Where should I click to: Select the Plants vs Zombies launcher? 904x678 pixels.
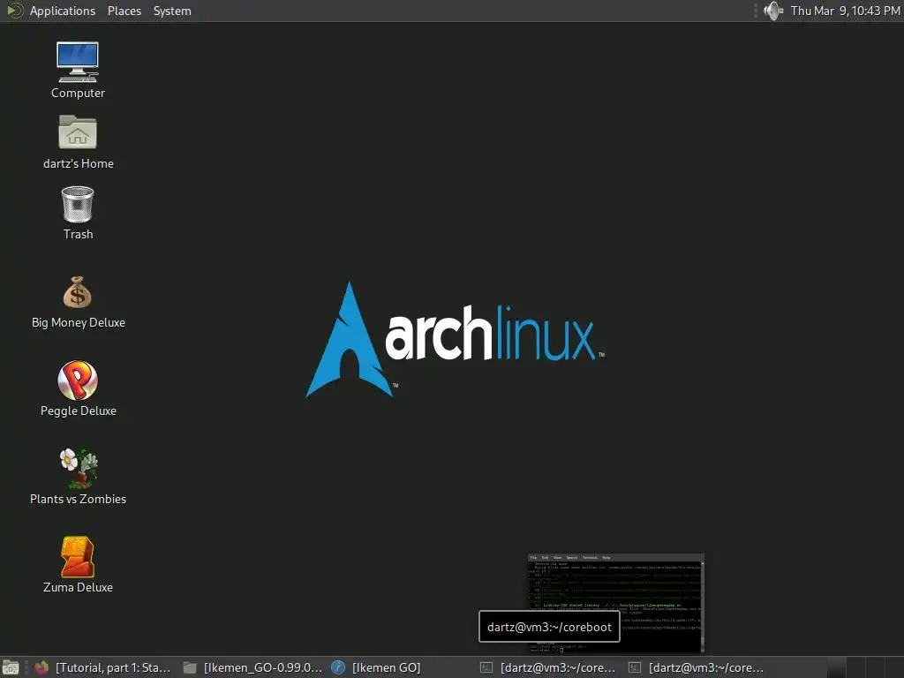click(78, 468)
